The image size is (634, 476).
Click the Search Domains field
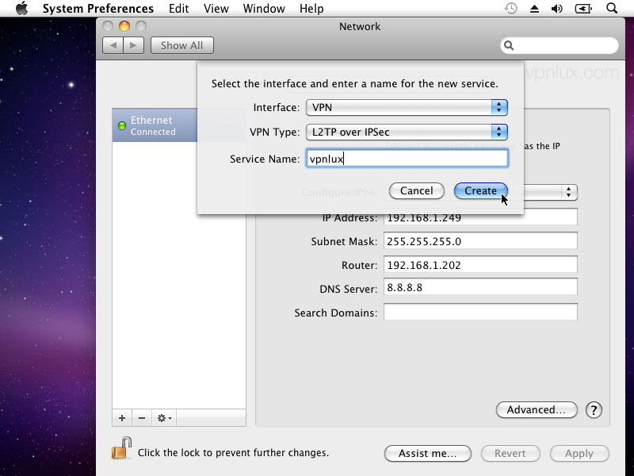pos(480,312)
